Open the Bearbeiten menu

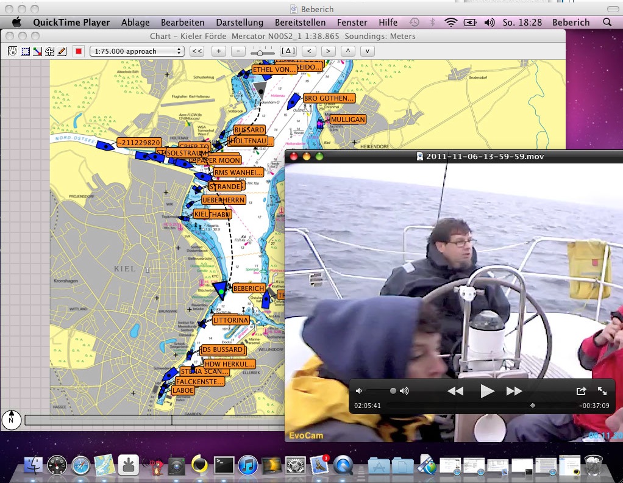coord(183,23)
